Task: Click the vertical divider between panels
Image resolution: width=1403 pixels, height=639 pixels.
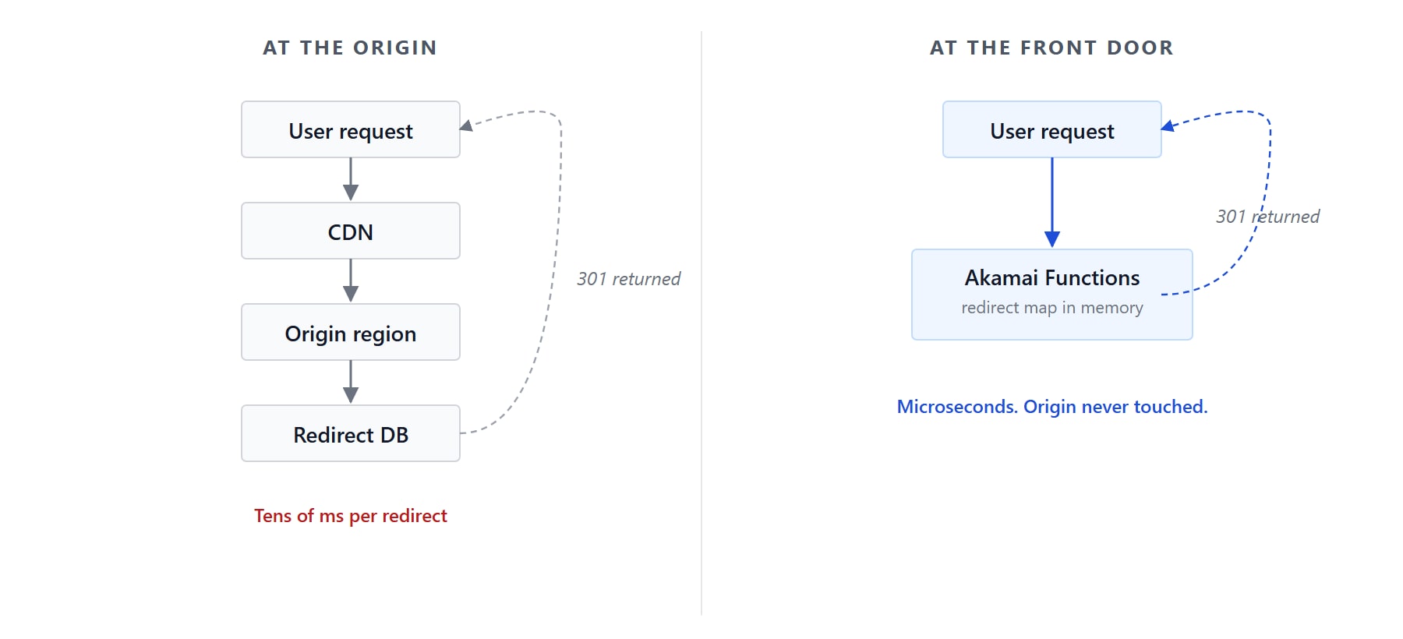Action: 701,323
